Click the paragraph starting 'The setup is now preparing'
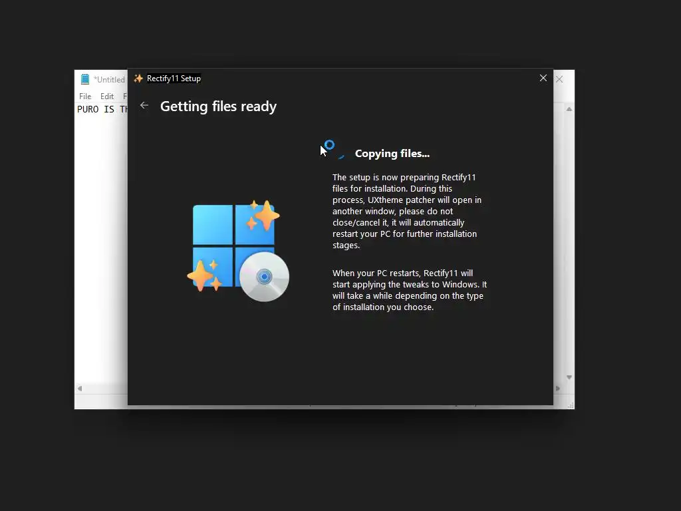This screenshot has width=681, height=511. coord(407,211)
